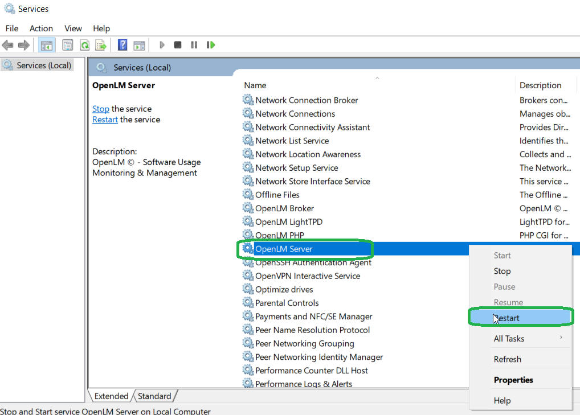The width and height of the screenshot is (580, 415).
Task: Click the Stop the service link
Action: click(x=101, y=109)
